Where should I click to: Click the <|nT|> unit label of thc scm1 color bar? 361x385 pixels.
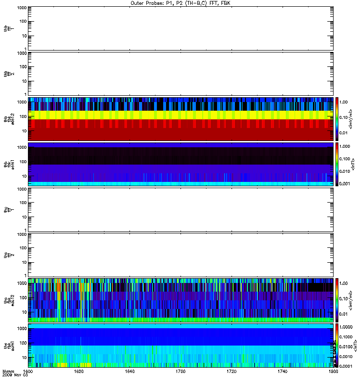(355, 346)
